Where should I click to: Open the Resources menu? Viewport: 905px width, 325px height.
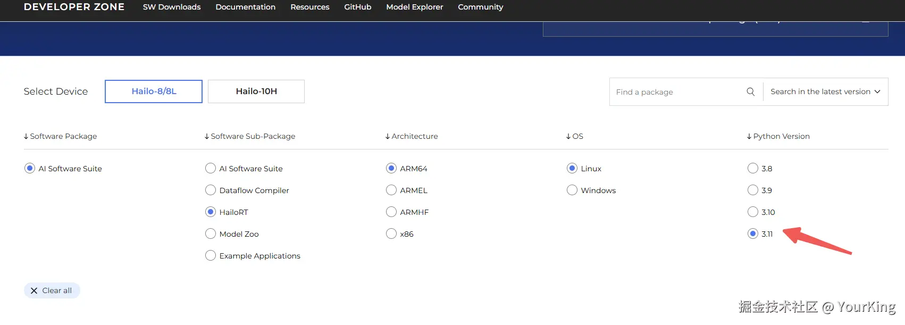coord(310,7)
